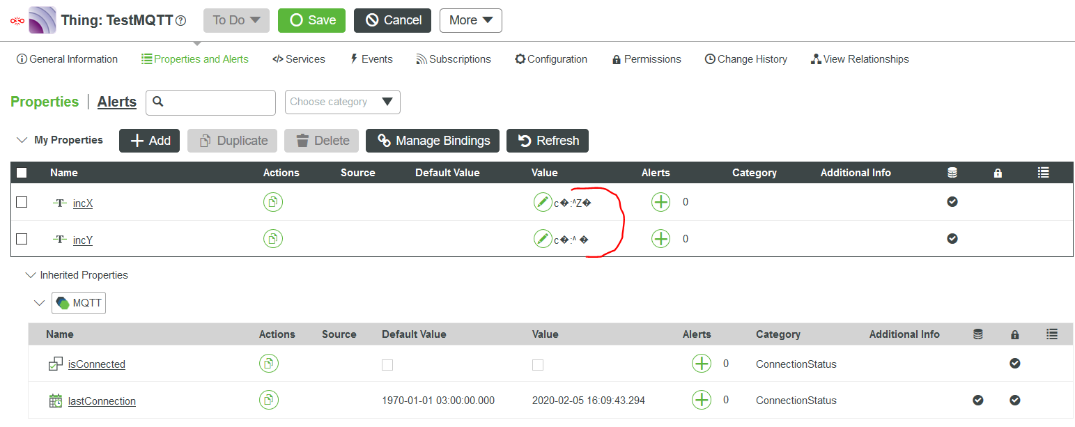The image size is (1075, 427).
Task: Click the database persistence icon in the header
Action: pyautogui.click(x=952, y=172)
